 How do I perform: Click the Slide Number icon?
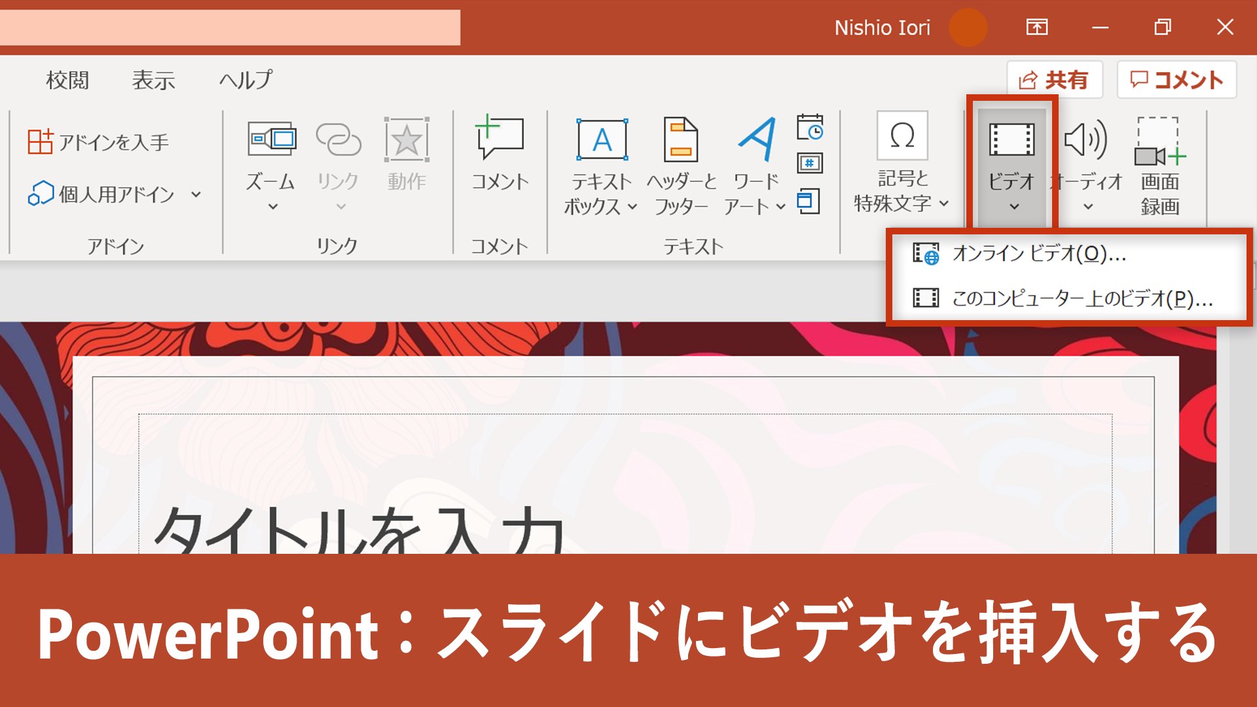coord(810,163)
